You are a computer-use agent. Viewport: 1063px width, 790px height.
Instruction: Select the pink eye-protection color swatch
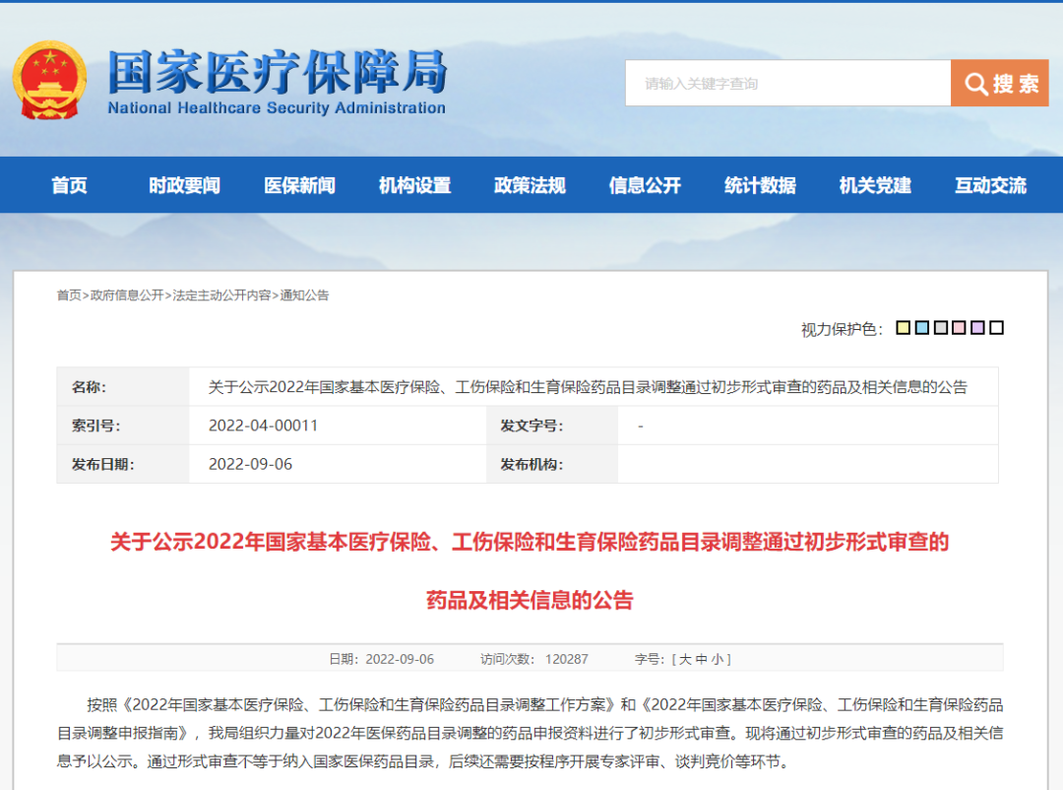pyautogui.click(x=959, y=328)
